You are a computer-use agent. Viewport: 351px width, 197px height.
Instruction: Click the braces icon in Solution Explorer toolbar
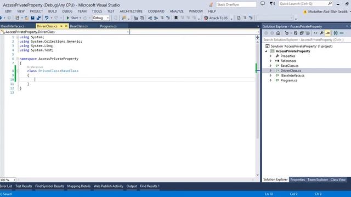tap(335, 33)
